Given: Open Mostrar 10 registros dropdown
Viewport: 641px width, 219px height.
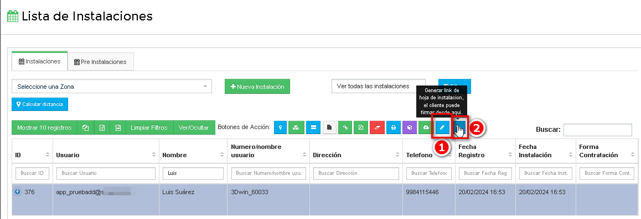Looking at the screenshot, I should click(x=44, y=127).
